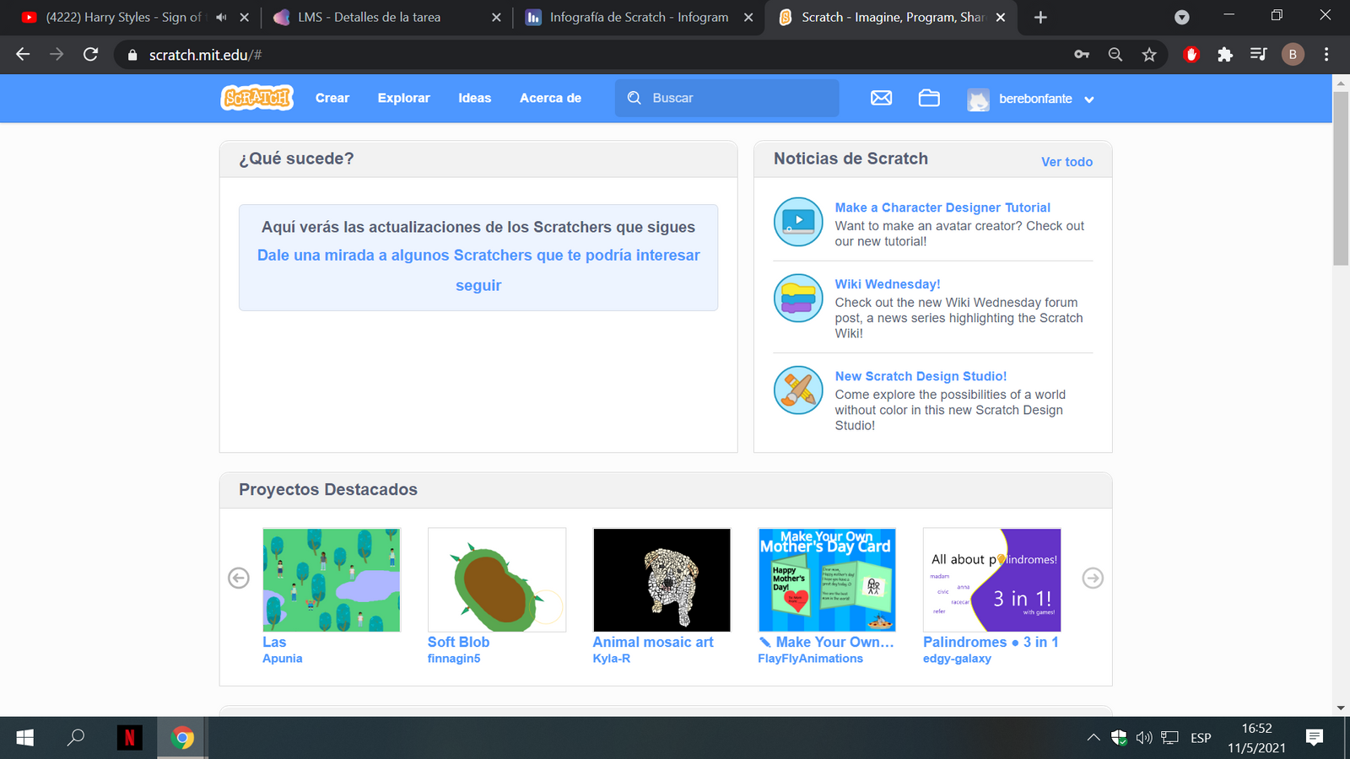Click the Make a Character Designer news icon
Image resolution: width=1350 pixels, height=759 pixels.
coord(798,222)
